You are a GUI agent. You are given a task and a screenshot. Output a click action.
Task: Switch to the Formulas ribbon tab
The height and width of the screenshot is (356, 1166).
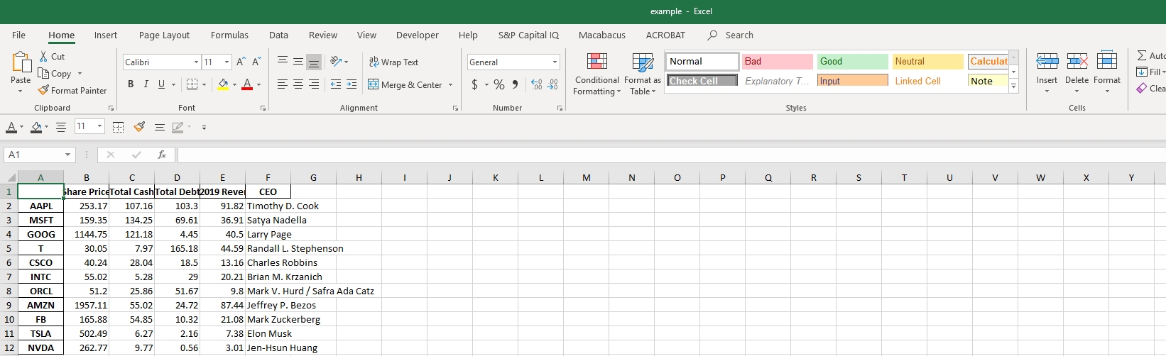coord(229,35)
